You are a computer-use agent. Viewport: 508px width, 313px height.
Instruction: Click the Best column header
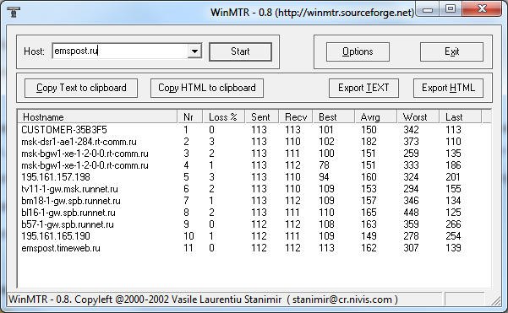[334, 116]
